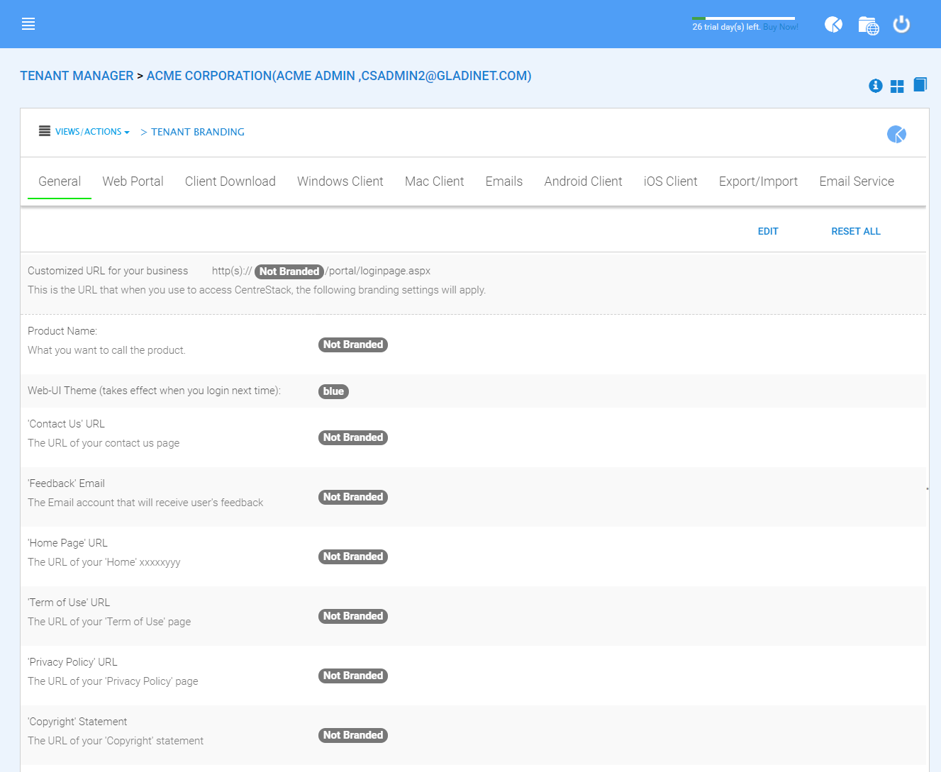The image size is (941, 772).
Task: Switch to the Web Portal tab
Action: click(x=133, y=181)
